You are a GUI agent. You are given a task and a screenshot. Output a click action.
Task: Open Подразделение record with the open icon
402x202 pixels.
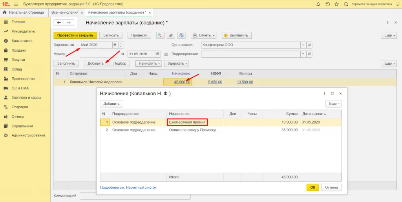coord(309,54)
